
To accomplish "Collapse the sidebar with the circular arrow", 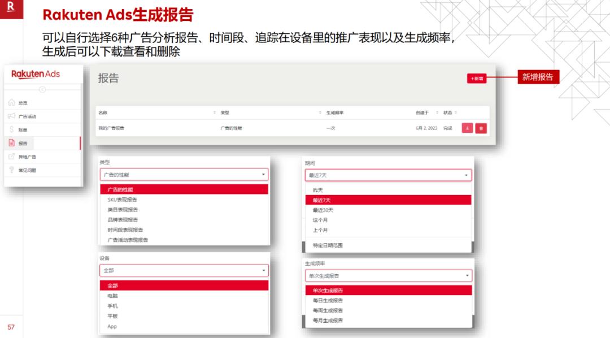I will point(42,89).
